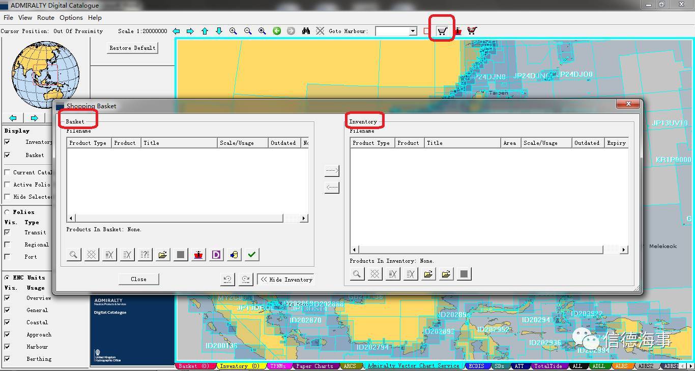Move item to inventory with right arrow
This screenshot has width=695, height=371.
point(332,171)
